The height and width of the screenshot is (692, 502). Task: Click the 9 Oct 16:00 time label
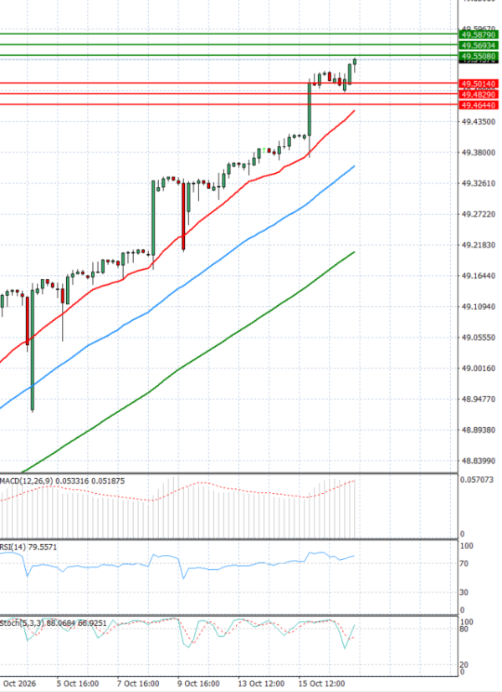pos(198,684)
